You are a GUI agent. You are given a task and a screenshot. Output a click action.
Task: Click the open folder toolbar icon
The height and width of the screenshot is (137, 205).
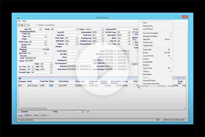(22, 25)
